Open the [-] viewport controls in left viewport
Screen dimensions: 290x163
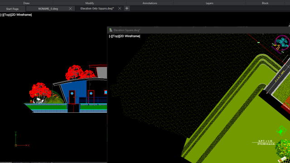click(2, 15)
